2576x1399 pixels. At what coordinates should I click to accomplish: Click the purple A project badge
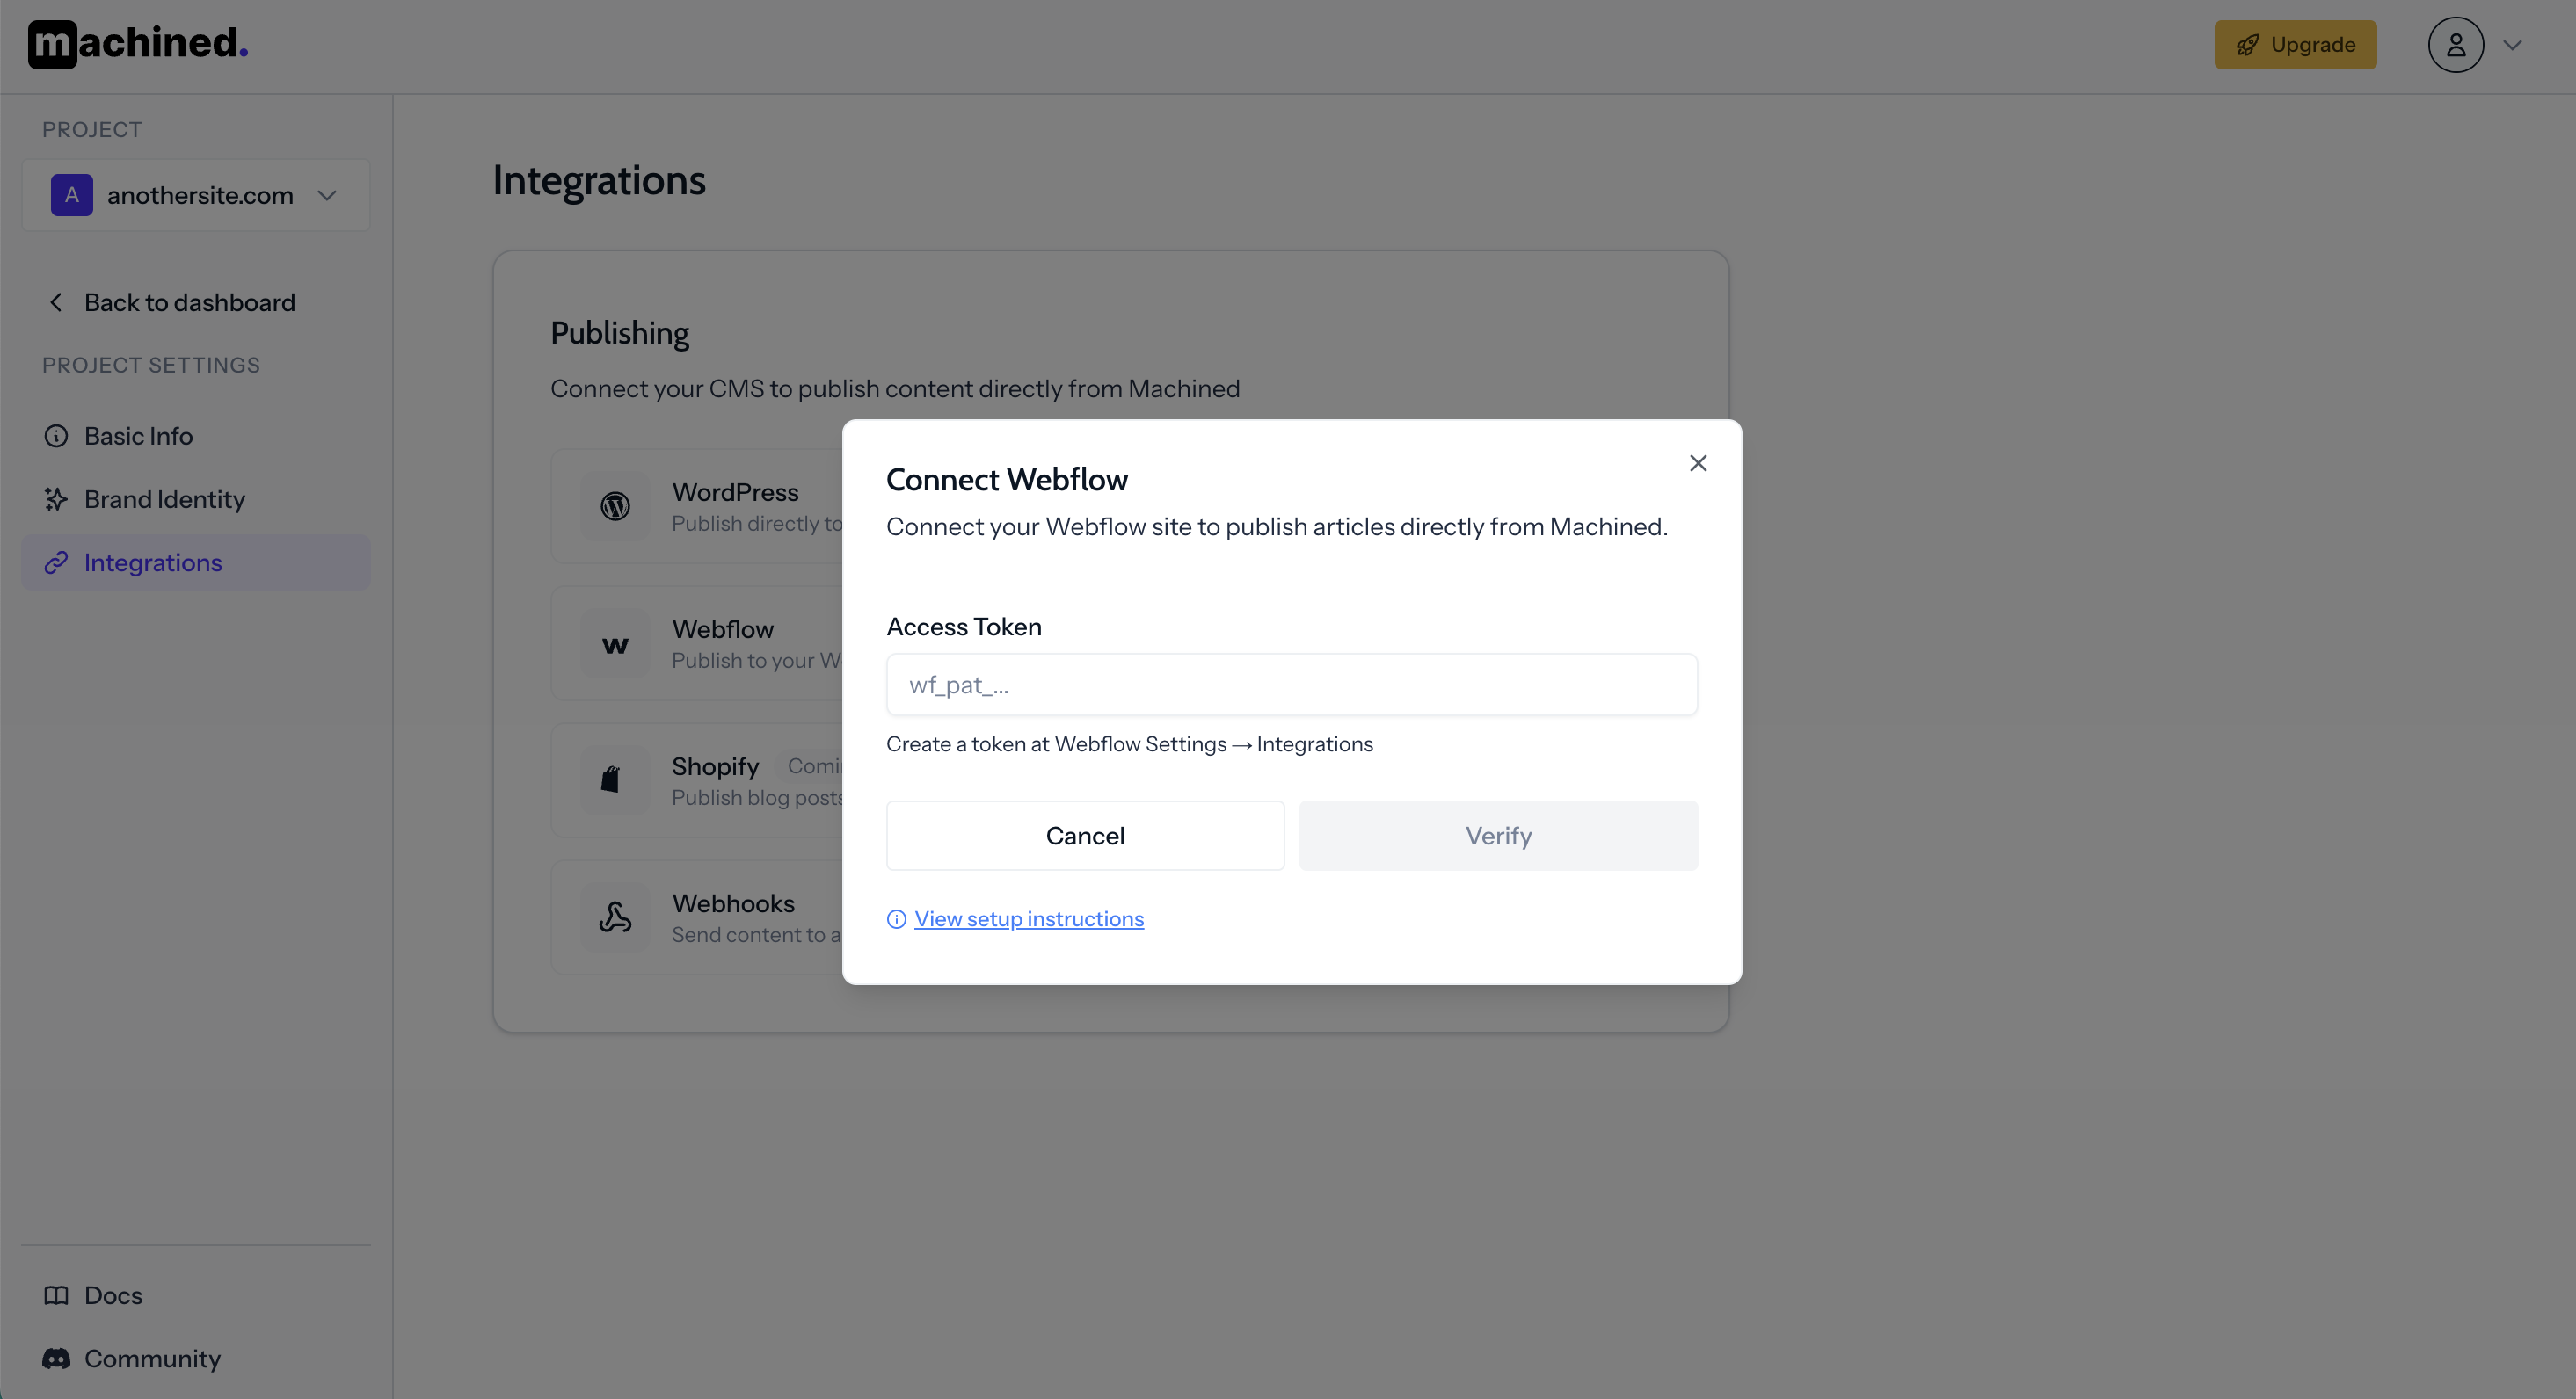72,195
